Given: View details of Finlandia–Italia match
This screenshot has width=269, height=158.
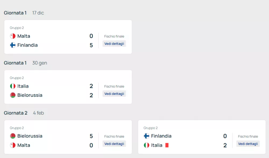Looking at the screenshot, I should pos(248,144).
